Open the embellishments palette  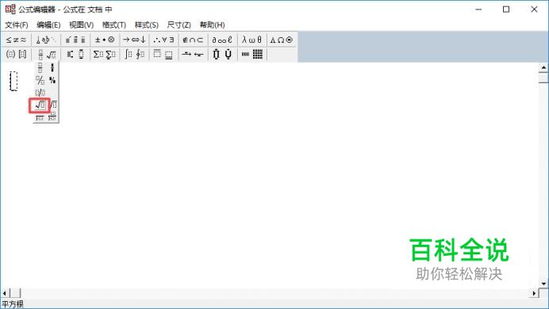coord(75,40)
